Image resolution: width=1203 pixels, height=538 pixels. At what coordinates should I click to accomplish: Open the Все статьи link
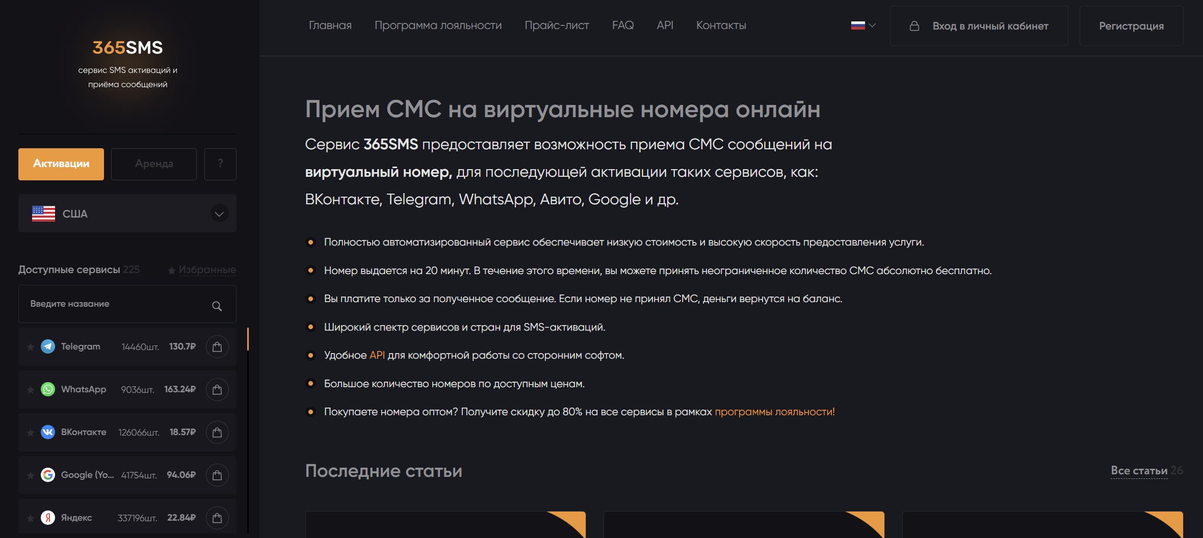[1139, 471]
